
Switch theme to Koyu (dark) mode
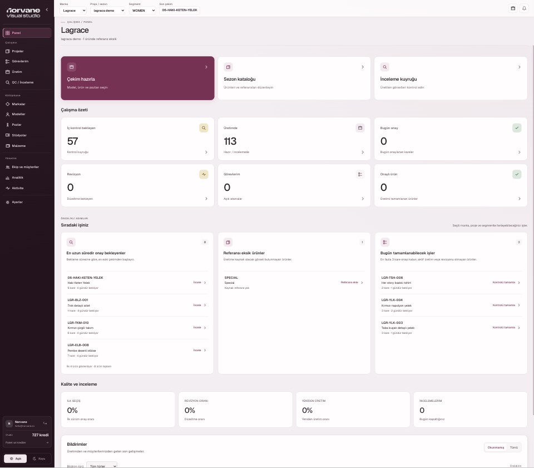click(39, 459)
